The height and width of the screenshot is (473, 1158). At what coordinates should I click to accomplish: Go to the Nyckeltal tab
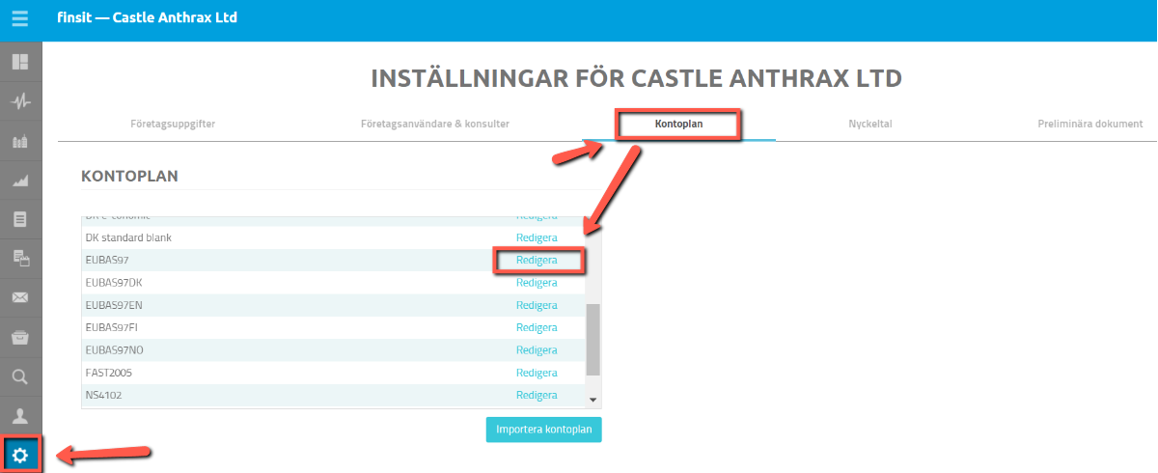click(869, 125)
